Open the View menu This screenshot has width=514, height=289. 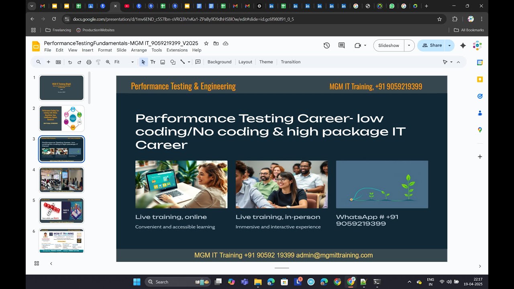[x=73, y=50]
